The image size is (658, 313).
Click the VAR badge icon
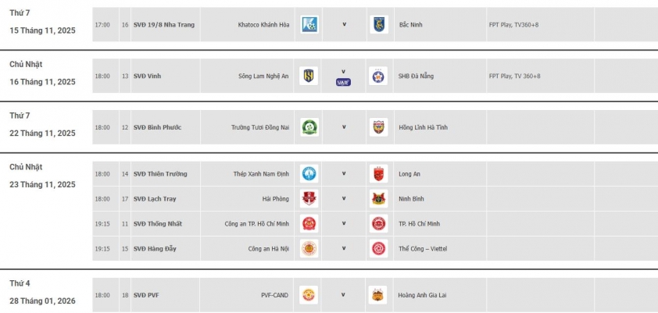(x=343, y=81)
